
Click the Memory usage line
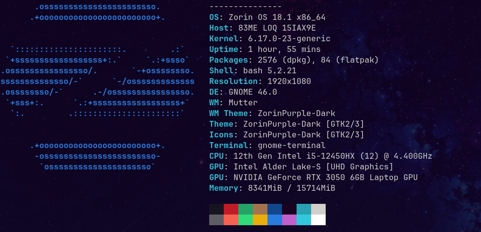coord(272,188)
